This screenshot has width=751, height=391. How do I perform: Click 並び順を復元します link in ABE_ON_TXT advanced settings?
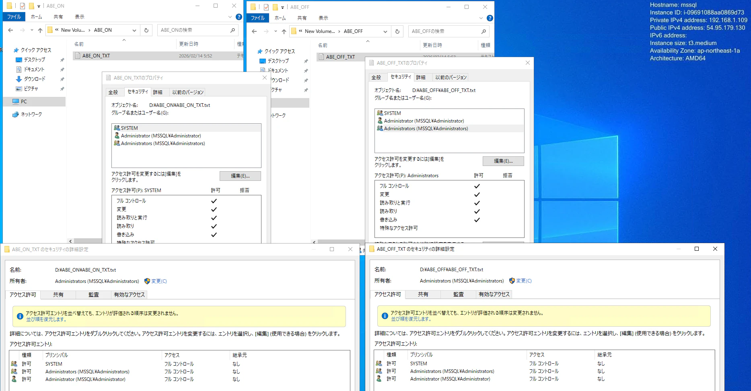(46, 319)
